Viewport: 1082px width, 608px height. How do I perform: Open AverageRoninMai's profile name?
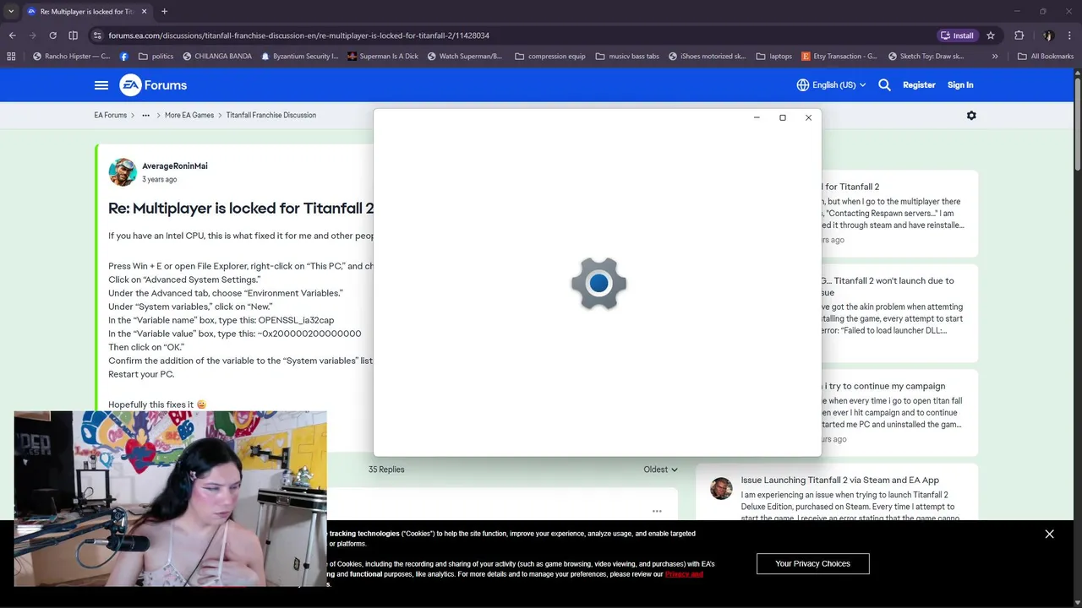pyautogui.click(x=175, y=166)
